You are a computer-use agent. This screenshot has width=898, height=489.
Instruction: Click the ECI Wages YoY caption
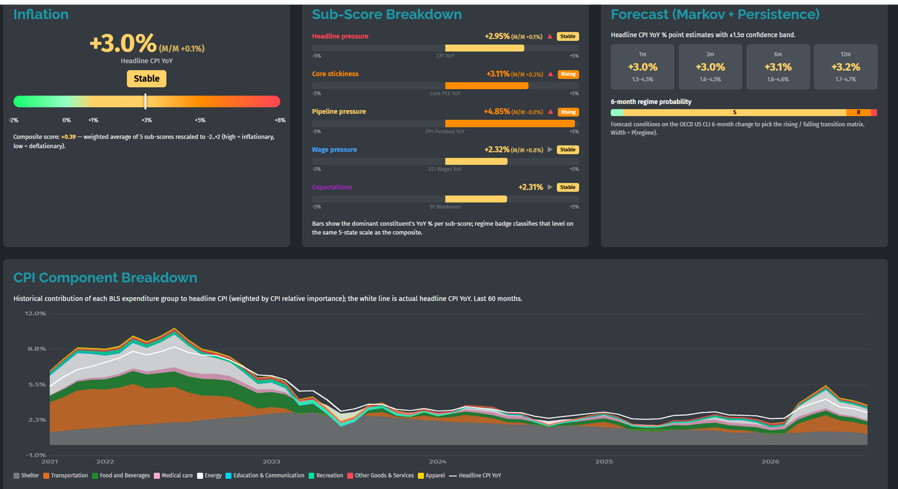click(445, 169)
